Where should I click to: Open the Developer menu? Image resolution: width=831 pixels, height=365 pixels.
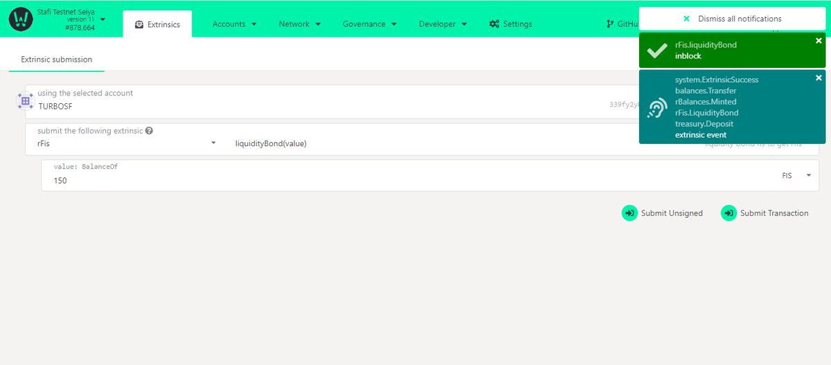[x=443, y=24]
